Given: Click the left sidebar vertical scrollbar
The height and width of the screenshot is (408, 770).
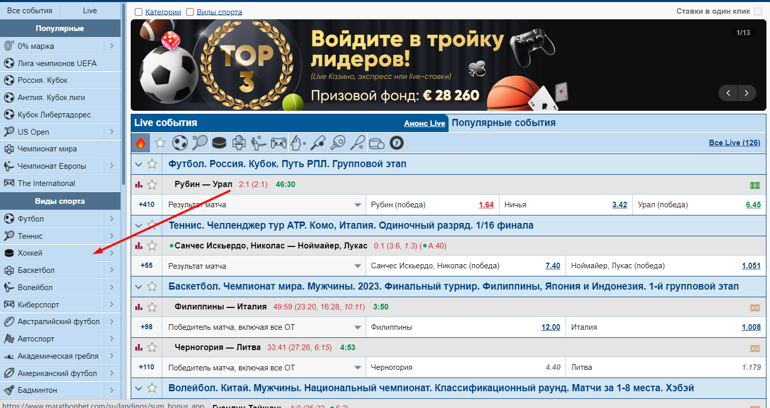Looking at the screenshot, I should coord(124,96).
